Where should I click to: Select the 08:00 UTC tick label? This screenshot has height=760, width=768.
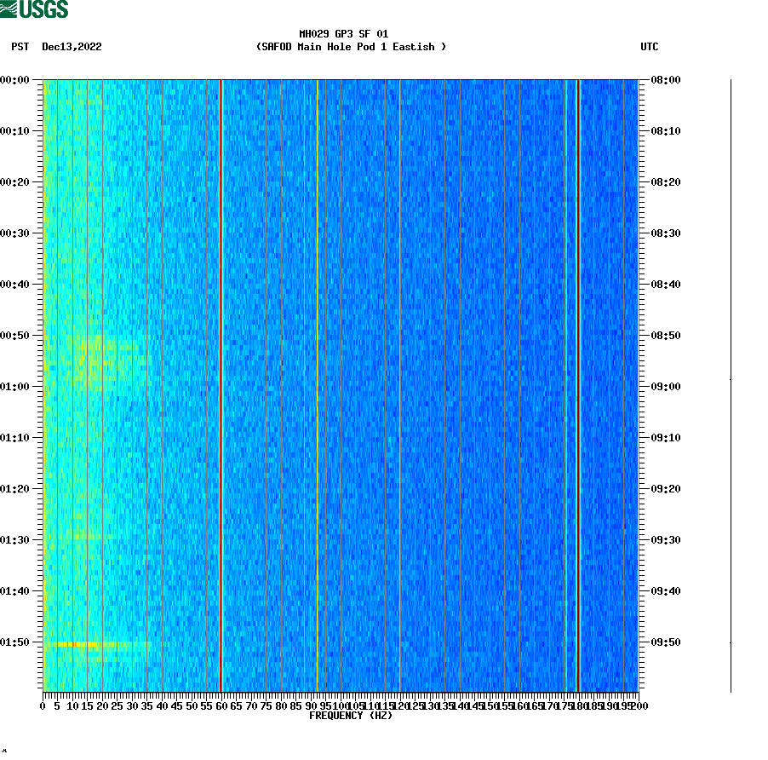pyautogui.click(x=667, y=80)
